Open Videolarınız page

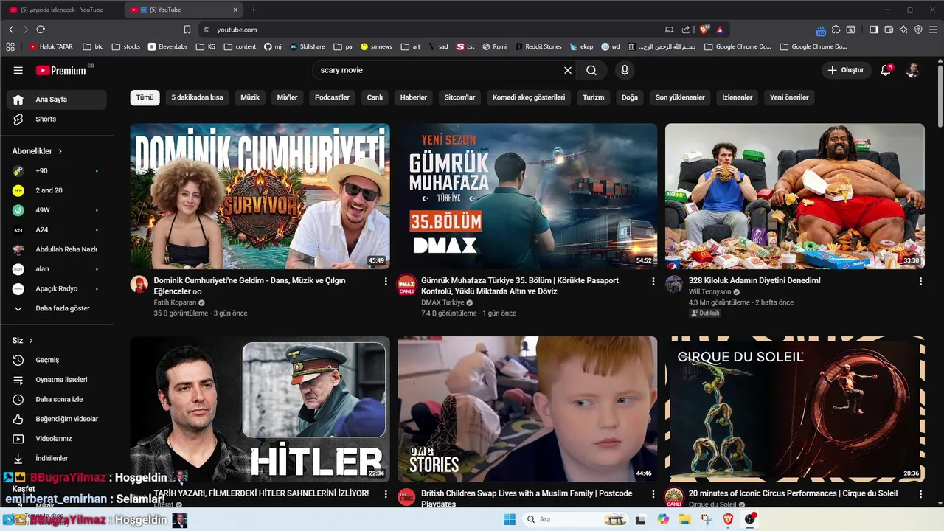point(57,439)
